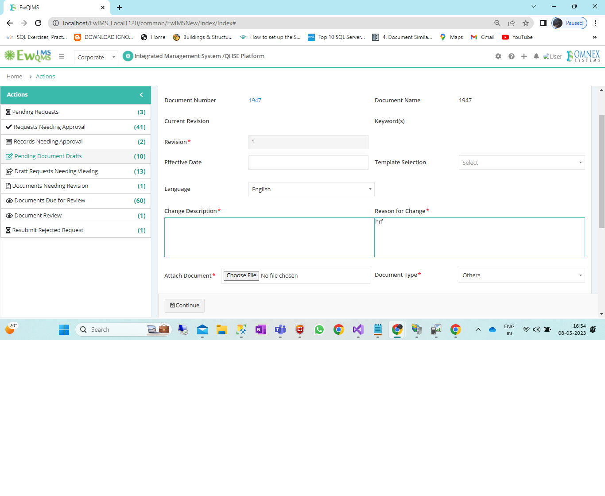This screenshot has height=496, width=605.
Task: Open Visual Studio from taskbar
Action: (358, 329)
